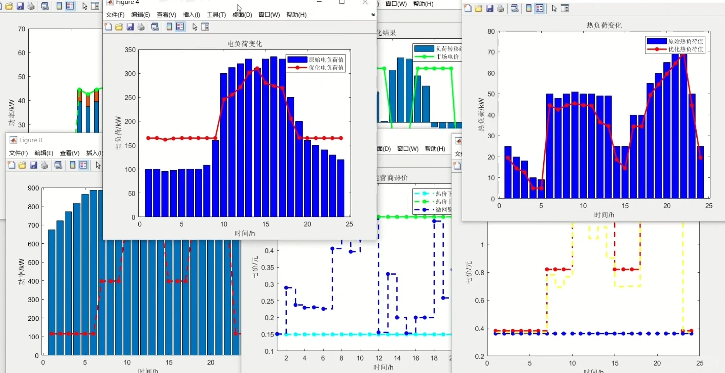The height and width of the screenshot is (373, 725).
Task: Click Open File icon in Figure 8 toolbar
Action: click(x=22, y=165)
